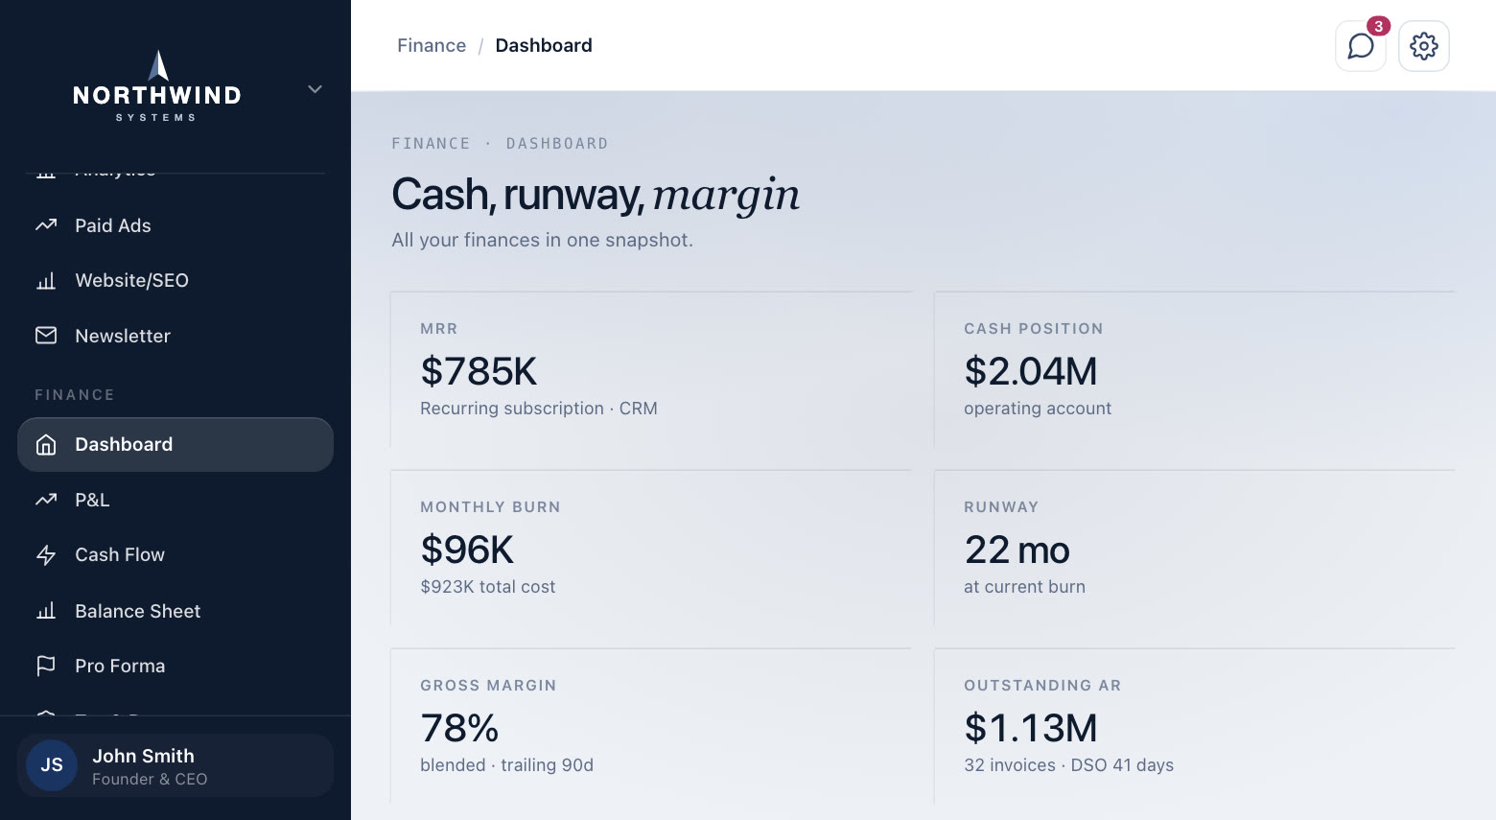This screenshot has width=1496, height=820.
Task: Click the Website/SEO bar chart icon
Action: [46, 281]
